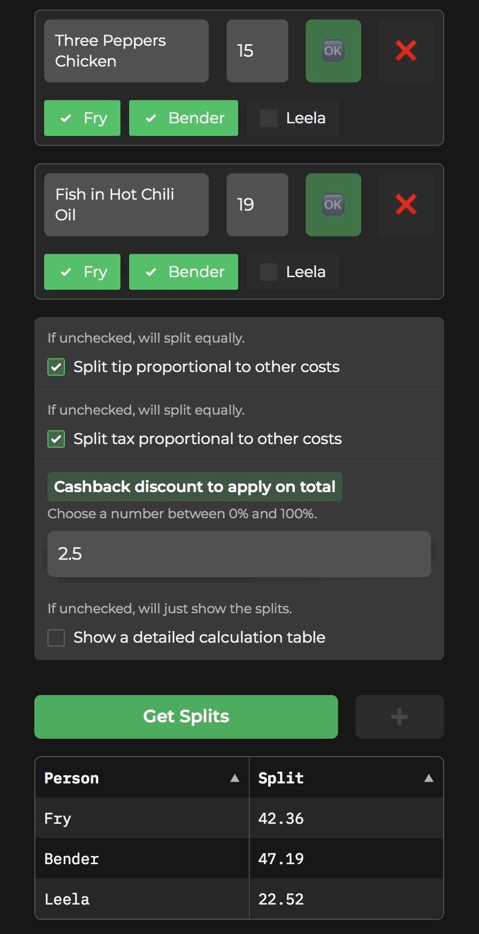Image resolution: width=479 pixels, height=934 pixels.
Task: Edit the cashback discount percentage field
Action: click(x=239, y=554)
